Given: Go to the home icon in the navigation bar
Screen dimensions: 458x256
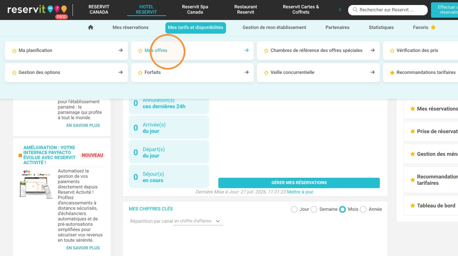Looking at the screenshot, I should (91, 27).
